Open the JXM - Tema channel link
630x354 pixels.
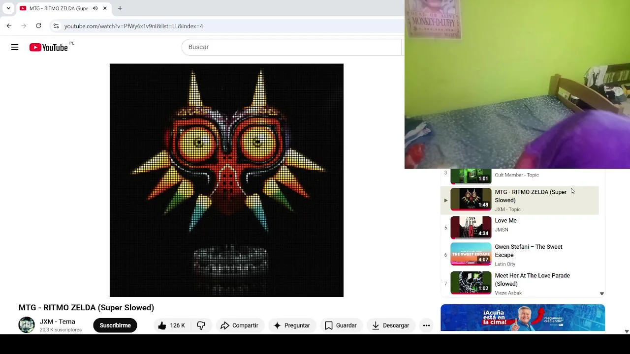pyautogui.click(x=58, y=322)
